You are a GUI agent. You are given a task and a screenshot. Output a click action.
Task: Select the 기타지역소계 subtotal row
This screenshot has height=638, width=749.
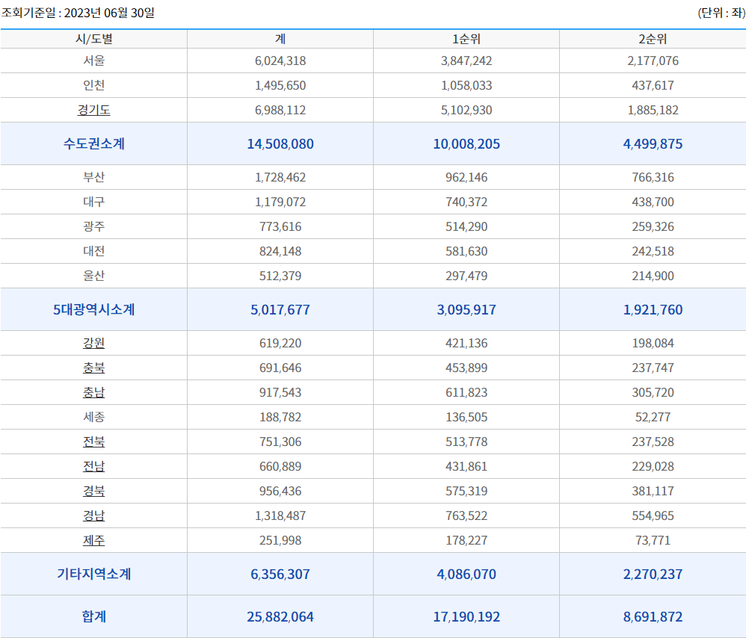(93, 574)
